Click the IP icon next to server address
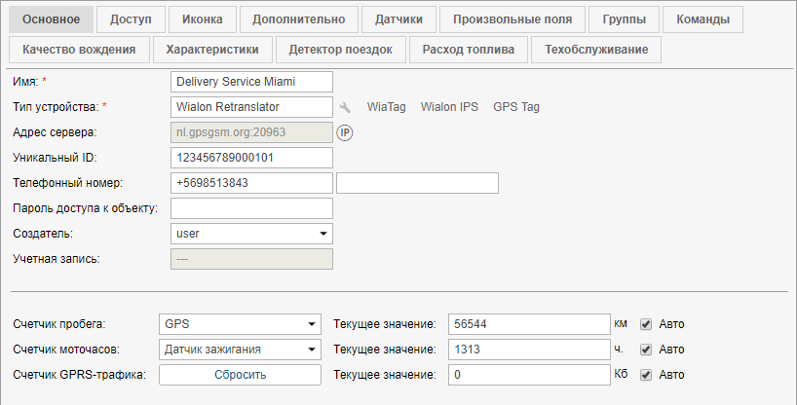Screen dimensions: 797x405 click(x=345, y=132)
